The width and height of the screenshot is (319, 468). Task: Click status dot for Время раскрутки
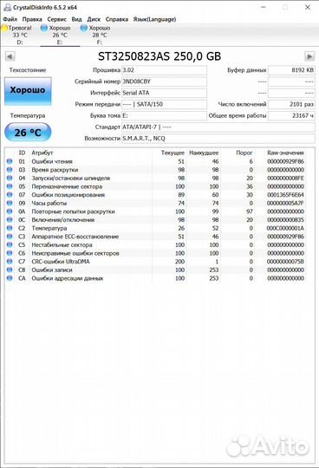(10, 170)
